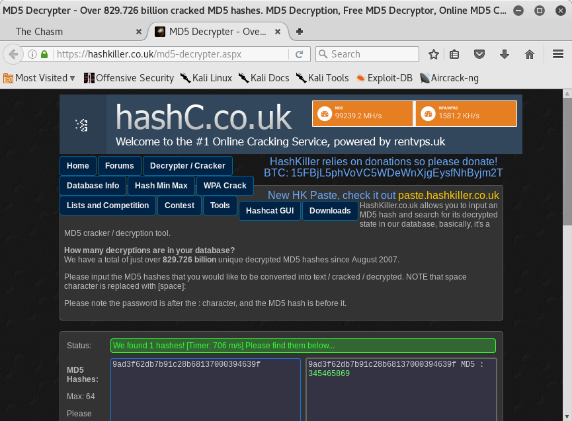Reload the page with the refresh icon
Screen dimensions: 572x421
pos(299,54)
